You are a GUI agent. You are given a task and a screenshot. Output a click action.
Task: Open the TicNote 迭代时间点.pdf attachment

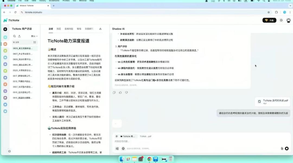click(x=273, y=101)
